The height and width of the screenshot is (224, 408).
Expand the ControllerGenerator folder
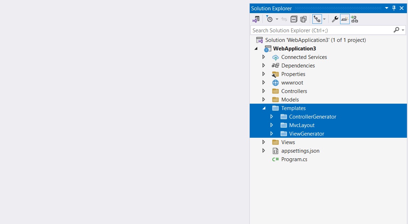pyautogui.click(x=271, y=117)
